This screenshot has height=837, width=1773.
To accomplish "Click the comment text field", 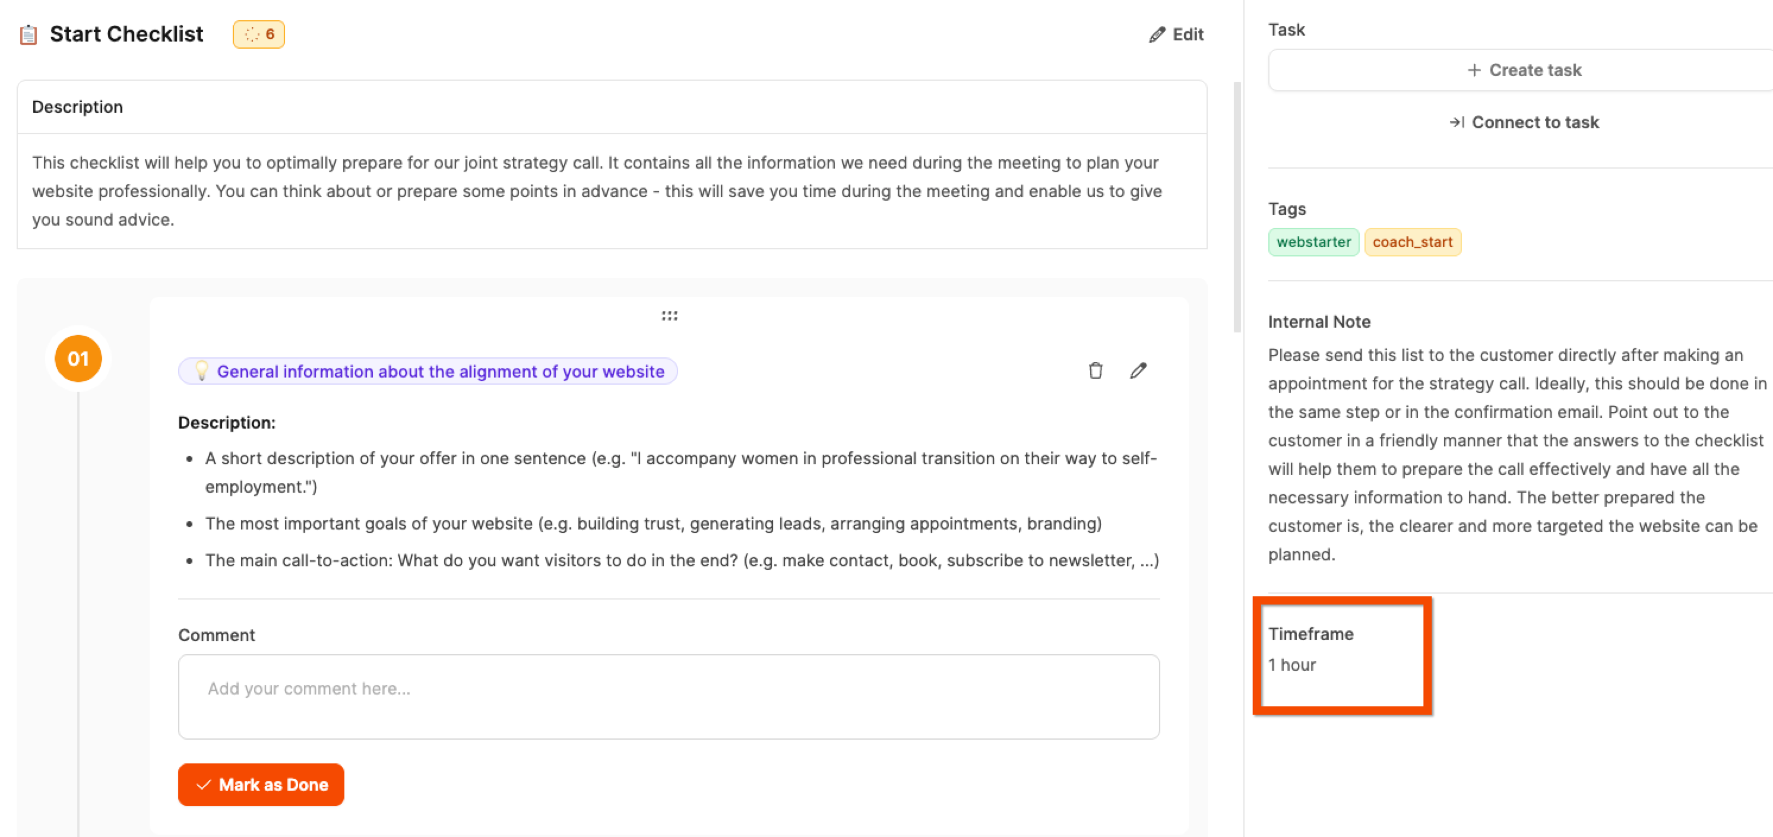I will tap(669, 696).
